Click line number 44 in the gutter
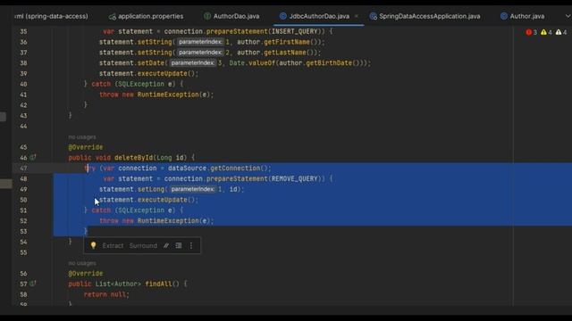Screen dimensions: 572x321 (23, 127)
